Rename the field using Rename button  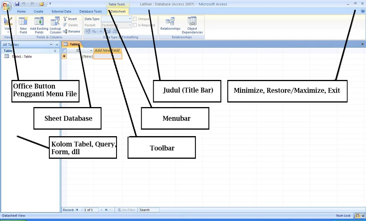click(x=71, y=31)
